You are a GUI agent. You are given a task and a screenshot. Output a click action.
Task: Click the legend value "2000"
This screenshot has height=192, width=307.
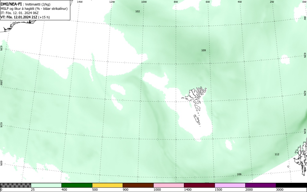click(x=249, y=190)
